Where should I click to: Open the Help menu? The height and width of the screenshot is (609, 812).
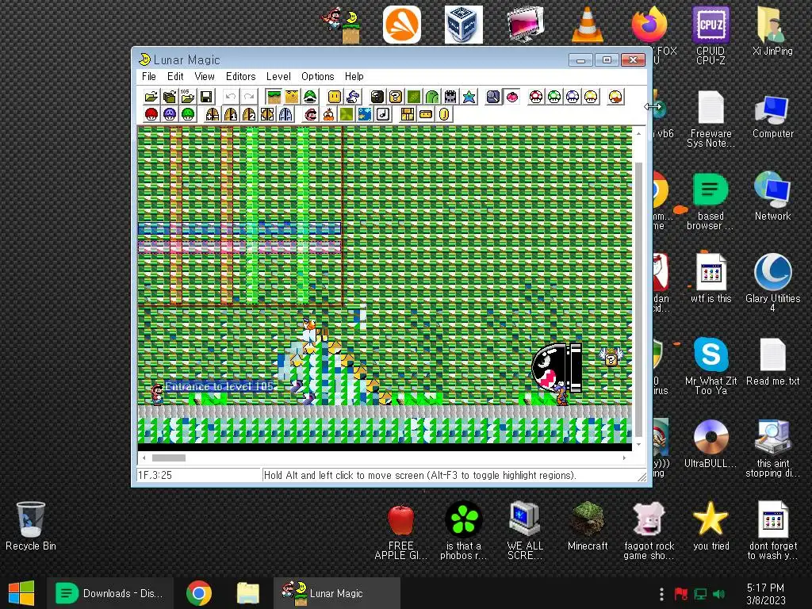tap(354, 76)
